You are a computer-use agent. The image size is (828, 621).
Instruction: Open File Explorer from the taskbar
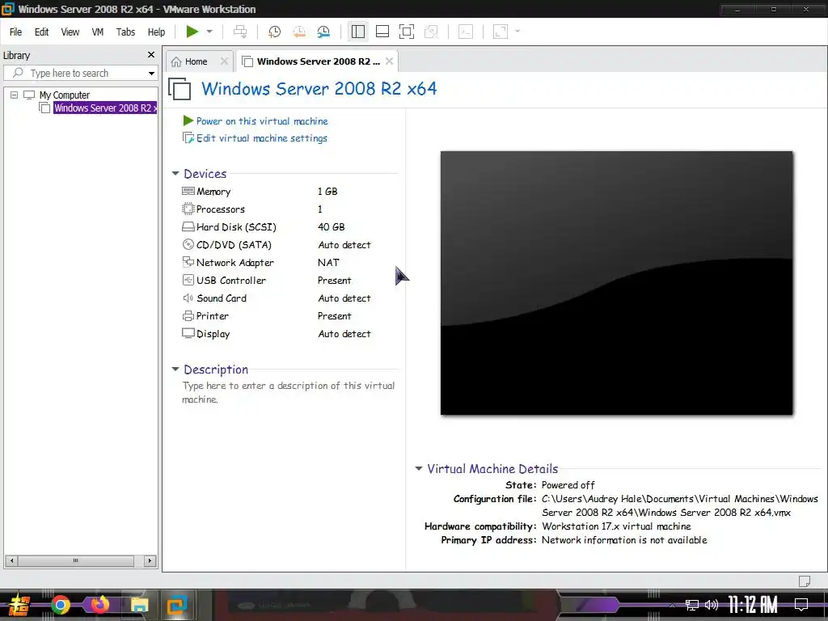139,605
